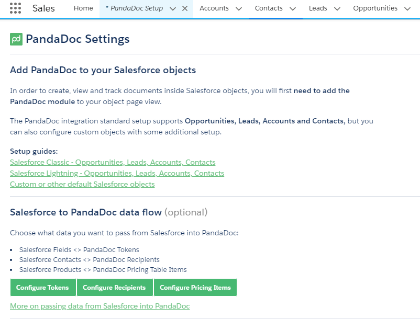Open the Salesforce Lightning setup guide link

117,173
